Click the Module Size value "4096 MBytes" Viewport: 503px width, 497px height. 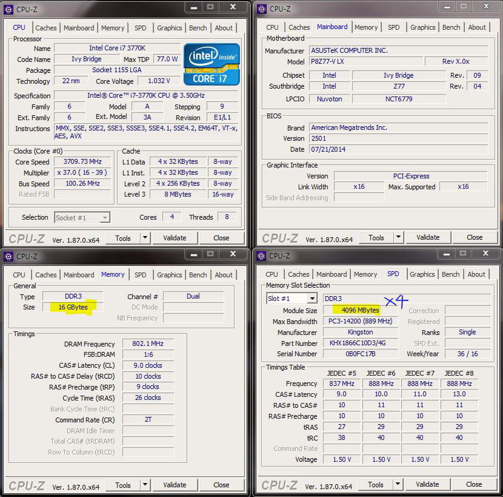pyautogui.click(x=360, y=310)
